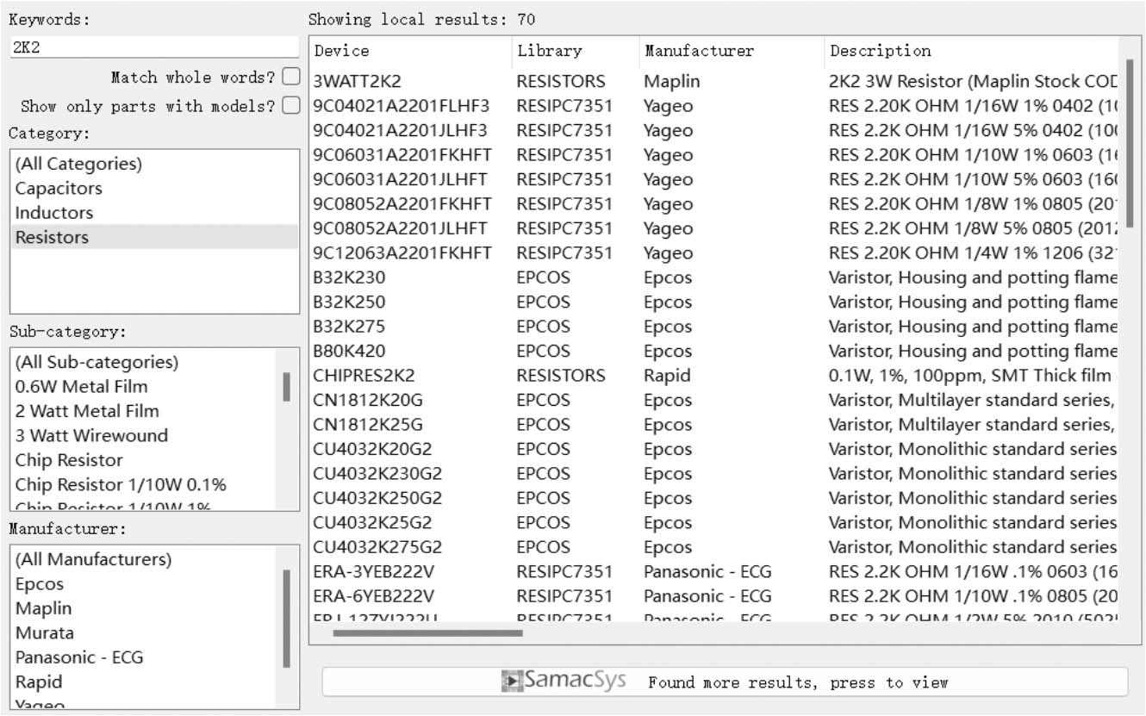This screenshot has height=716, width=1146.
Task: Click the SamacSys logo icon
Action: [512, 682]
